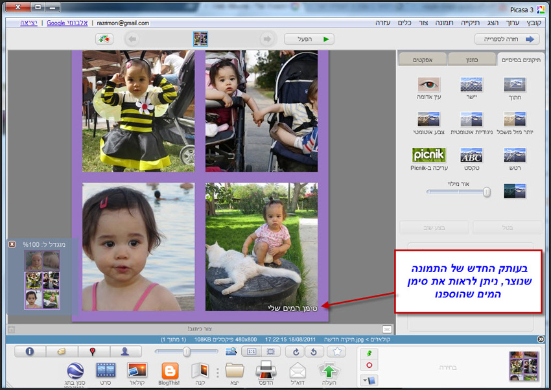Click the trash icon beside the caption bar
Image resolution: width=551 pixels, height=390 pixels.
11,329
